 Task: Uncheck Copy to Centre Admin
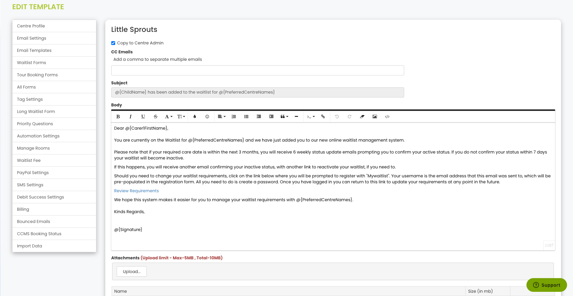coord(113,43)
